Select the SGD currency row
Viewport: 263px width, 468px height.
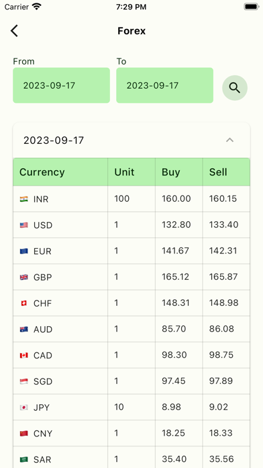pyautogui.click(x=131, y=381)
